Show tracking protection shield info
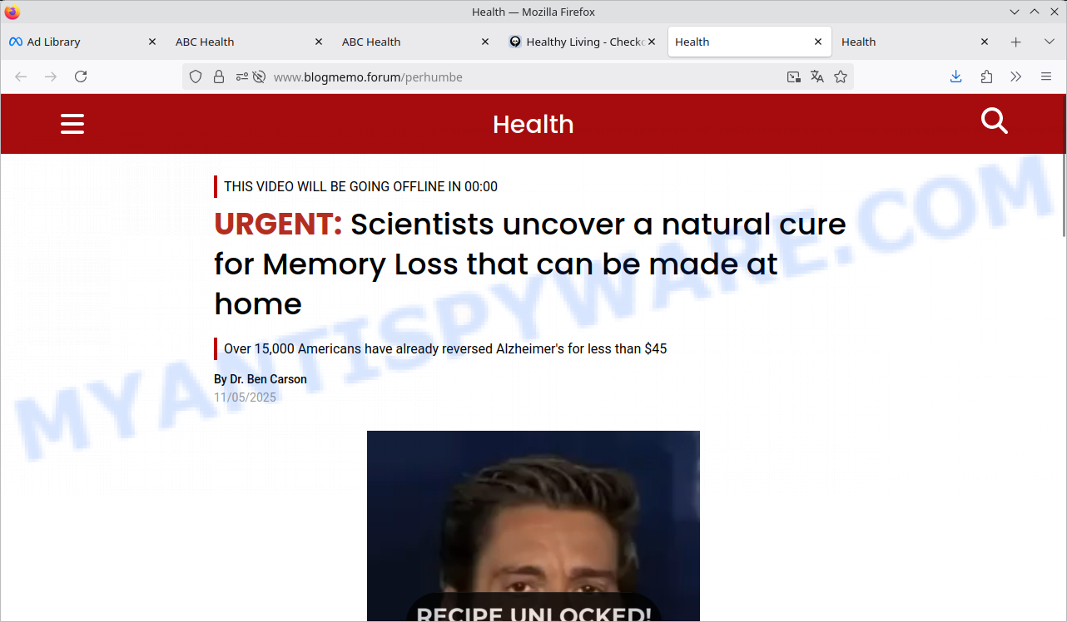The height and width of the screenshot is (622, 1067). click(196, 77)
